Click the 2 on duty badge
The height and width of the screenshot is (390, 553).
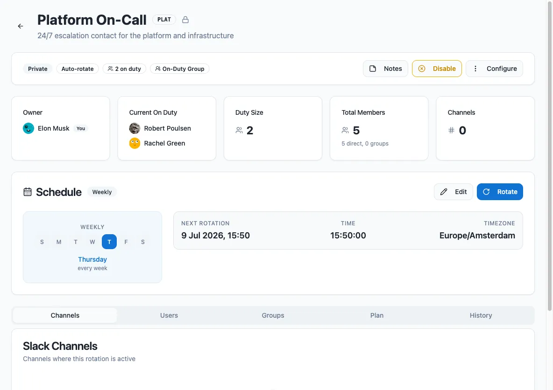pyautogui.click(x=124, y=69)
